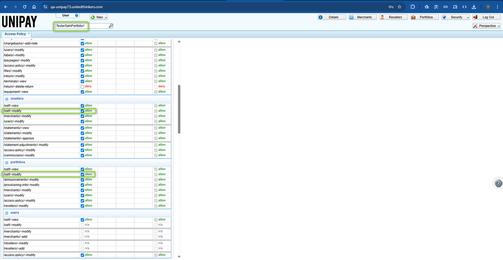Viewport: 503px width, 260px height.
Task: Open browser downloads icon
Action: click(474, 7)
